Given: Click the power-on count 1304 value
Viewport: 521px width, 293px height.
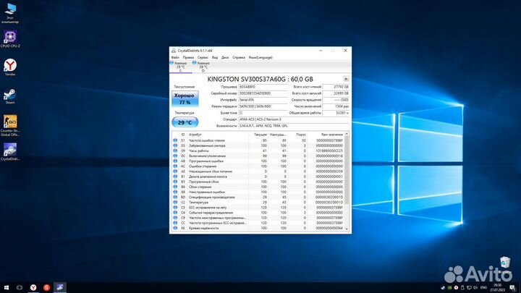Looking at the screenshot, I should coord(336,106).
